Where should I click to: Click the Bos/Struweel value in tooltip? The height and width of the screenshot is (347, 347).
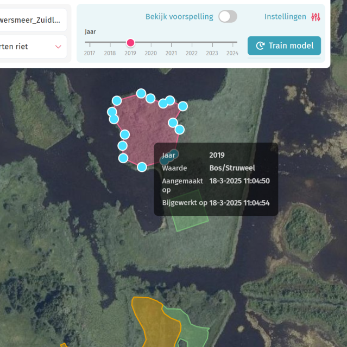pyautogui.click(x=232, y=168)
